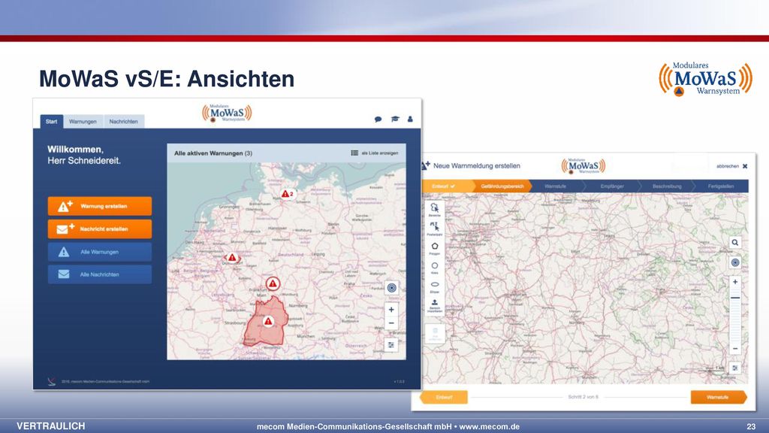
Task: Select the circled warning marker near Frankfurt
Action: point(273,283)
